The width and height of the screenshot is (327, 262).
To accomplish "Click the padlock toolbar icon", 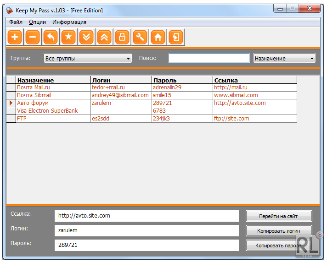I will 122,37.
